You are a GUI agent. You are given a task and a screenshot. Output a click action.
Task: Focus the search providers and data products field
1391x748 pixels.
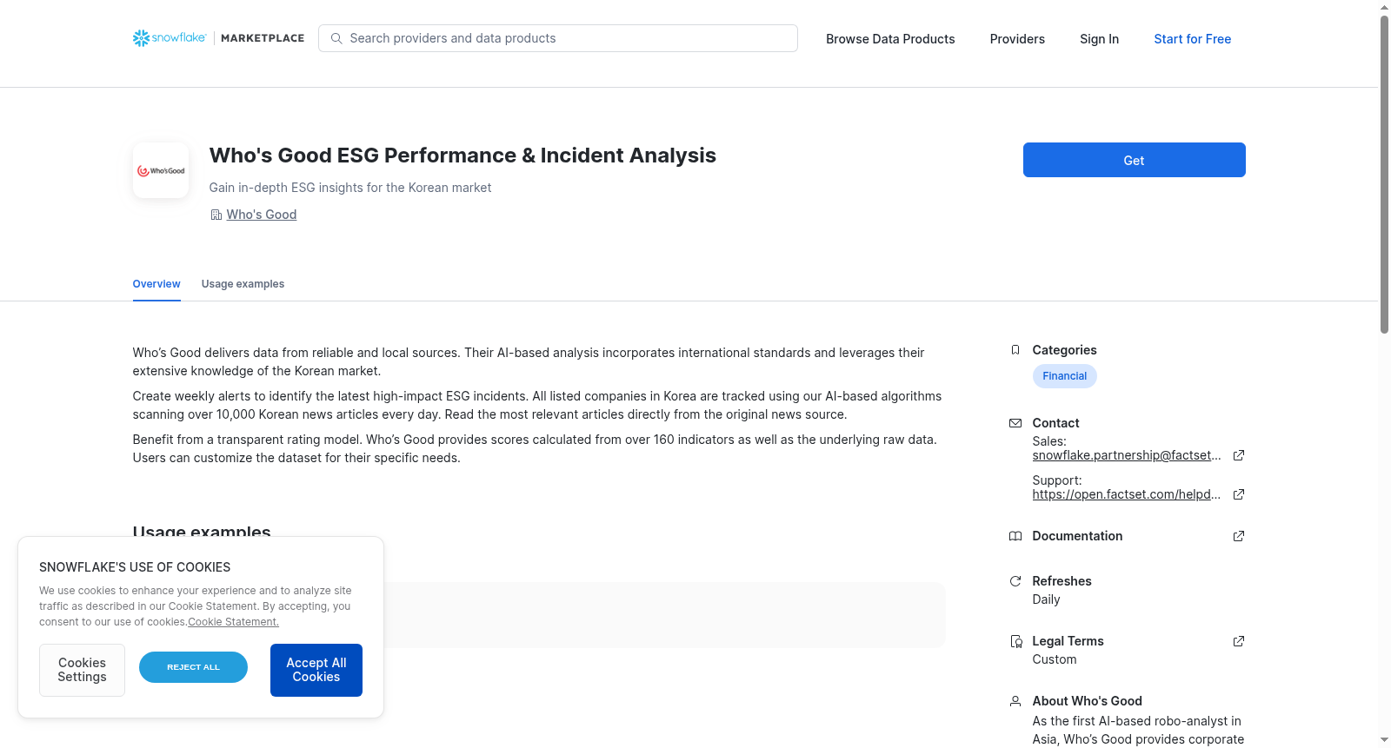(558, 38)
